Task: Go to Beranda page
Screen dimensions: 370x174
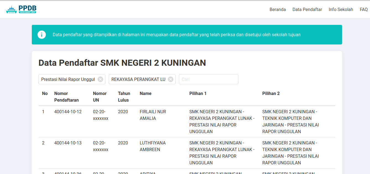Action: pos(278,9)
